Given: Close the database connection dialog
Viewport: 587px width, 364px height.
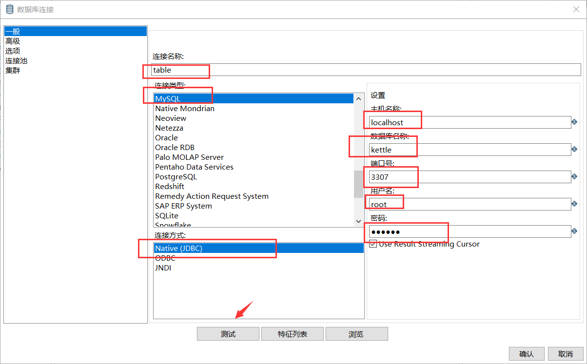Looking at the screenshot, I should [x=576, y=9].
